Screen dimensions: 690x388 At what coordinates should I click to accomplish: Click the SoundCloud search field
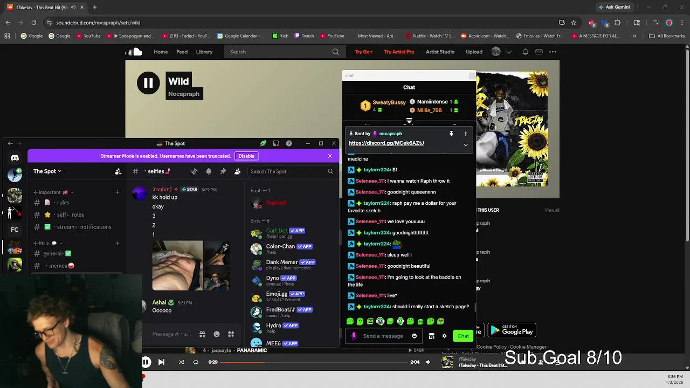[x=285, y=52]
